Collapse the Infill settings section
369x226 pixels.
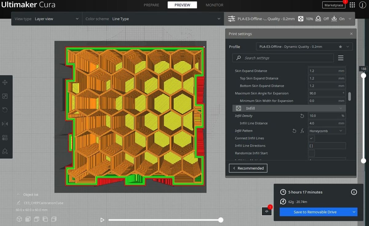point(341,108)
